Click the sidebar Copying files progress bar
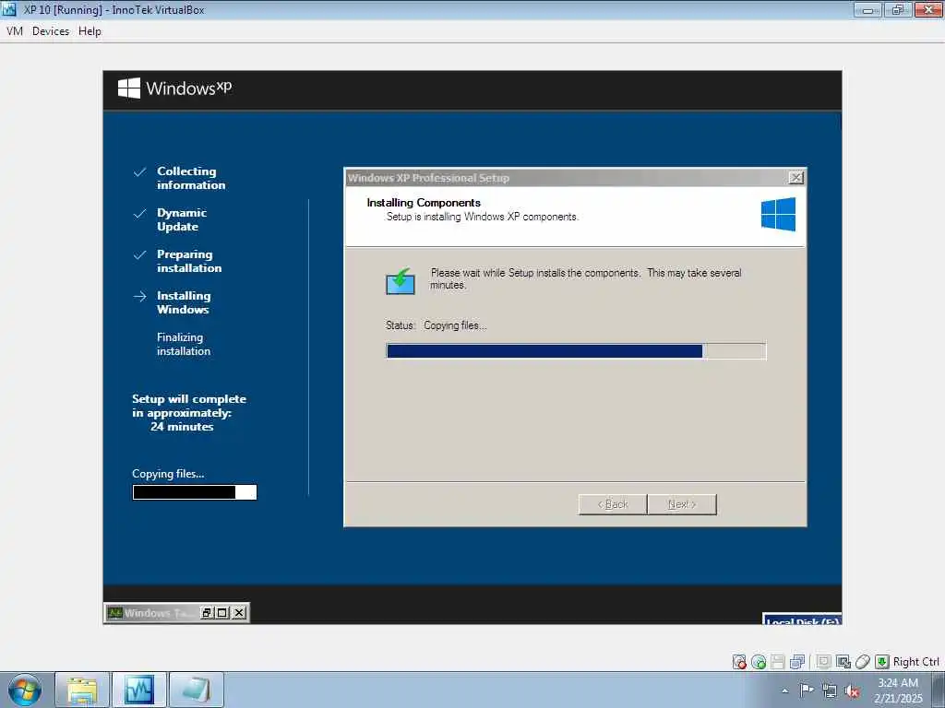Viewport: 945px width, 708px height. tap(195, 492)
